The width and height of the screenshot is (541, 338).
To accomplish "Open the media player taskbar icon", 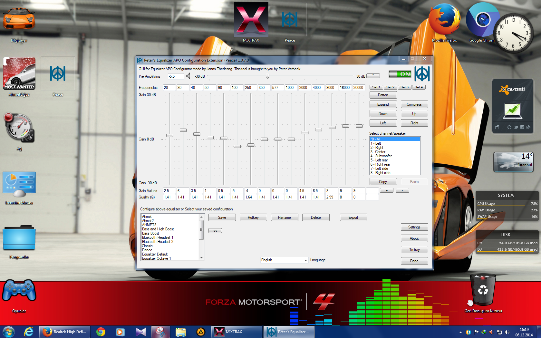I will pos(120,332).
